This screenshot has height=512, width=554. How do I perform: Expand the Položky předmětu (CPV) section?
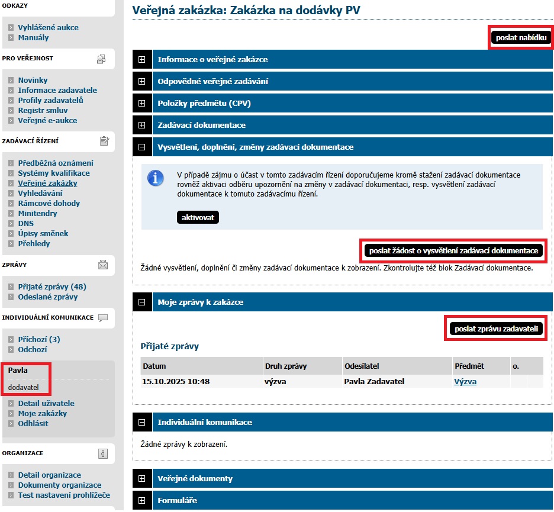click(x=141, y=104)
